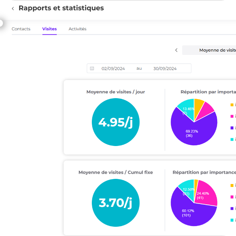Viewport: 236px width, 236px height.
Task: Toggle the yellow legend swatch of bottom chart
Action: (232, 185)
